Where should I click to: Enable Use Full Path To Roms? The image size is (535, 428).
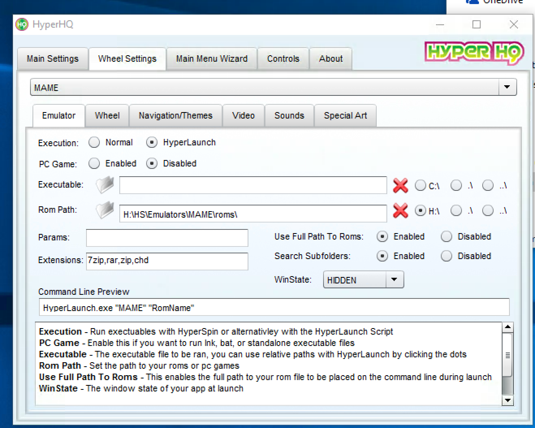point(382,237)
